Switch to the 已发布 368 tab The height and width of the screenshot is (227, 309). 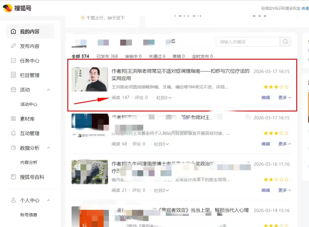pyautogui.click(x=107, y=56)
